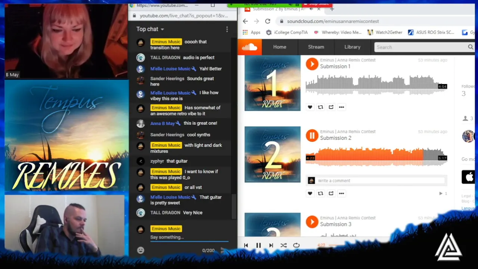Viewport: 478px width, 269px height.
Task: Toggle repeat in player bar
Action: pos(296,245)
